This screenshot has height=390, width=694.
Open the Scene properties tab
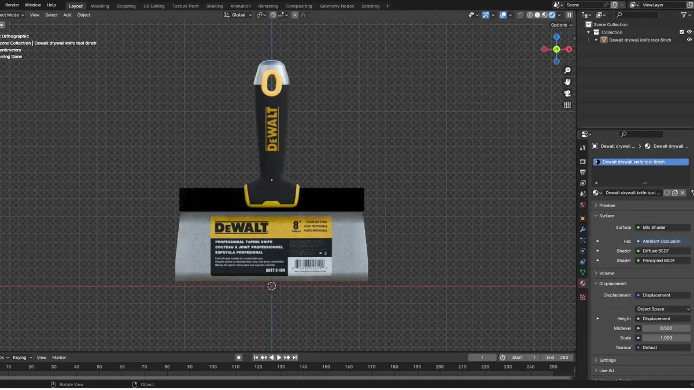point(582,194)
